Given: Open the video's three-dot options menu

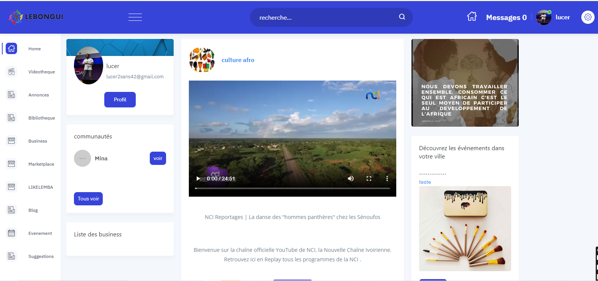Looking at the screenshot, I should [x=387, y=179].
